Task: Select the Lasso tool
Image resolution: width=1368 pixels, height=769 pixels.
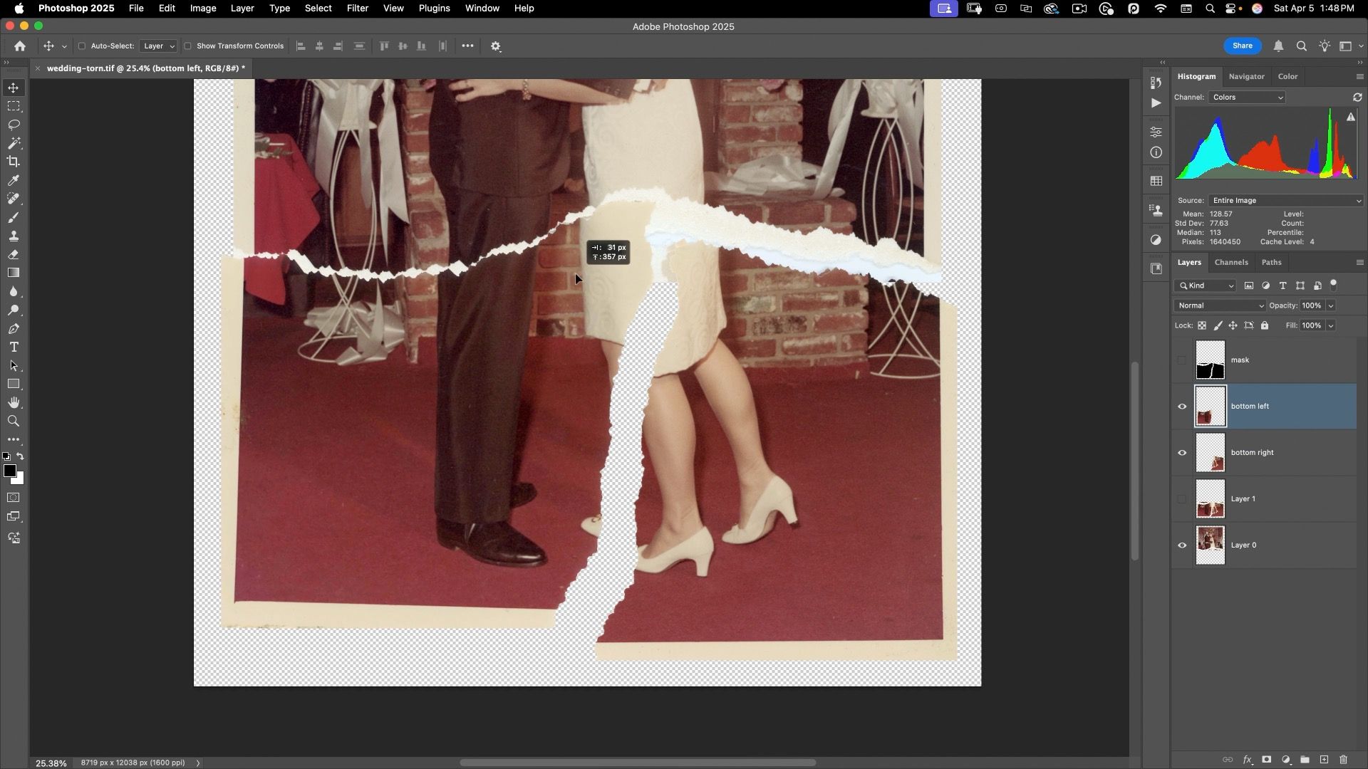Action: tap(14, 125)
